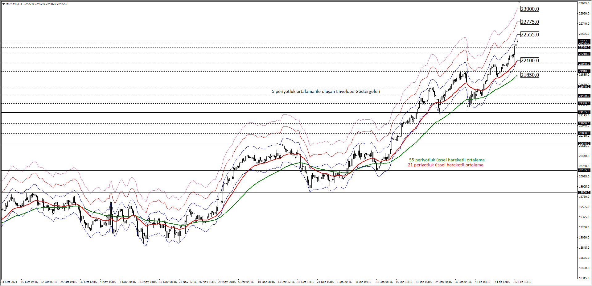592x286 pixels.
Task: Click the 20648.0 level tag on the price axis
Action: pos(584,144)
